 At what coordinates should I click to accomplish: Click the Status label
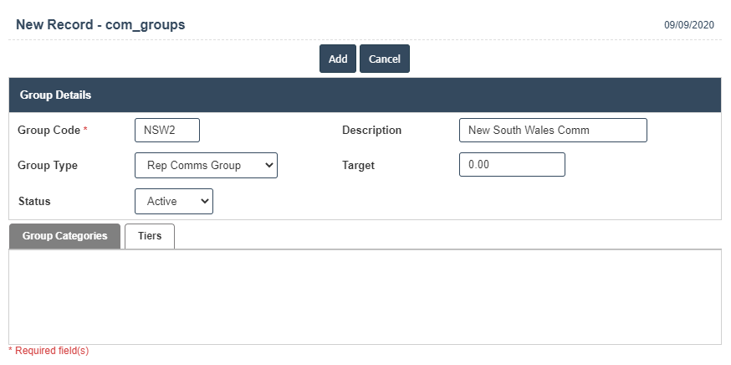[34, 202]
